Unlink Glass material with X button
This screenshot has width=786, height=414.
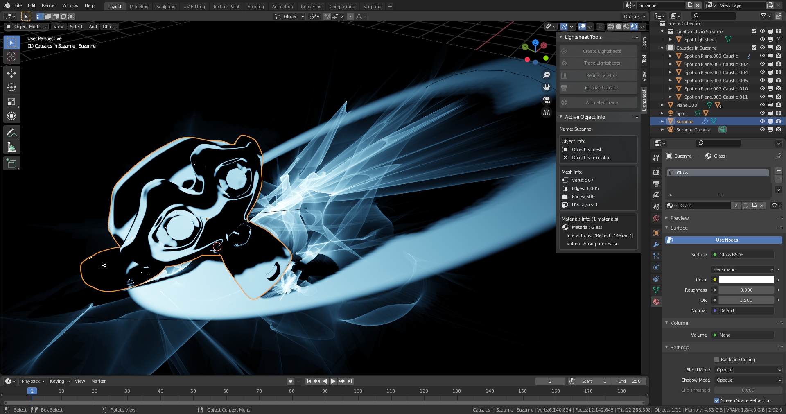pos(762,206)
